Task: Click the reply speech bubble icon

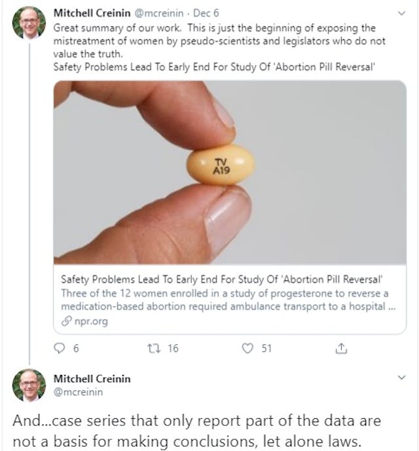Action: coord(59,349)
